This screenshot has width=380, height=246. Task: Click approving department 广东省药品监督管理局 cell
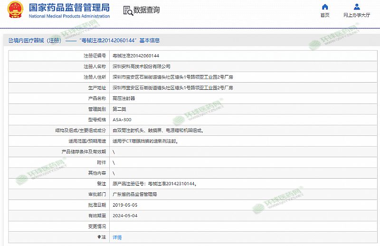pyautogui.click(x=134, y=194)
